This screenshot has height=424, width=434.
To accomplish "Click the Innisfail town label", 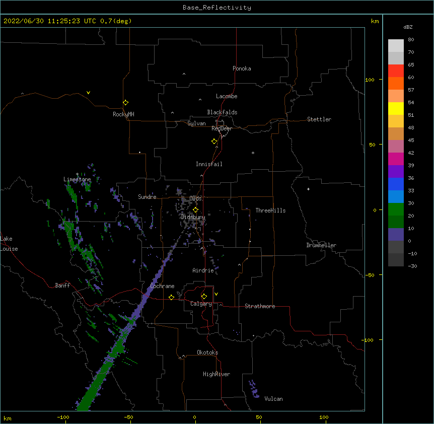I will point(209,164).
